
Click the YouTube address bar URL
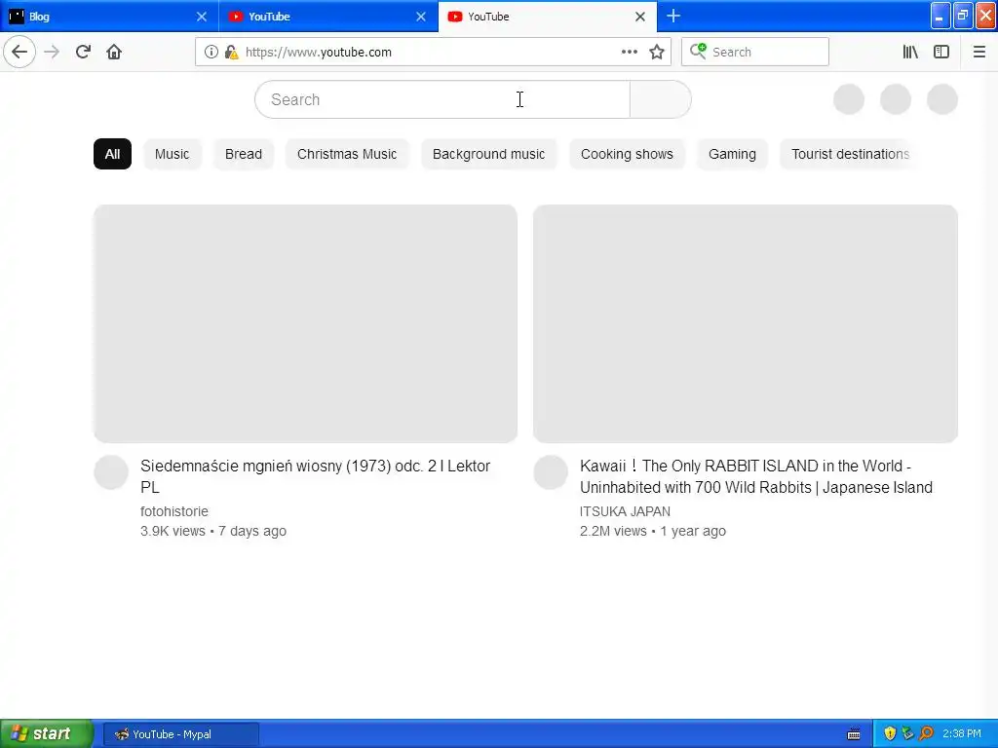pos(319,53)
